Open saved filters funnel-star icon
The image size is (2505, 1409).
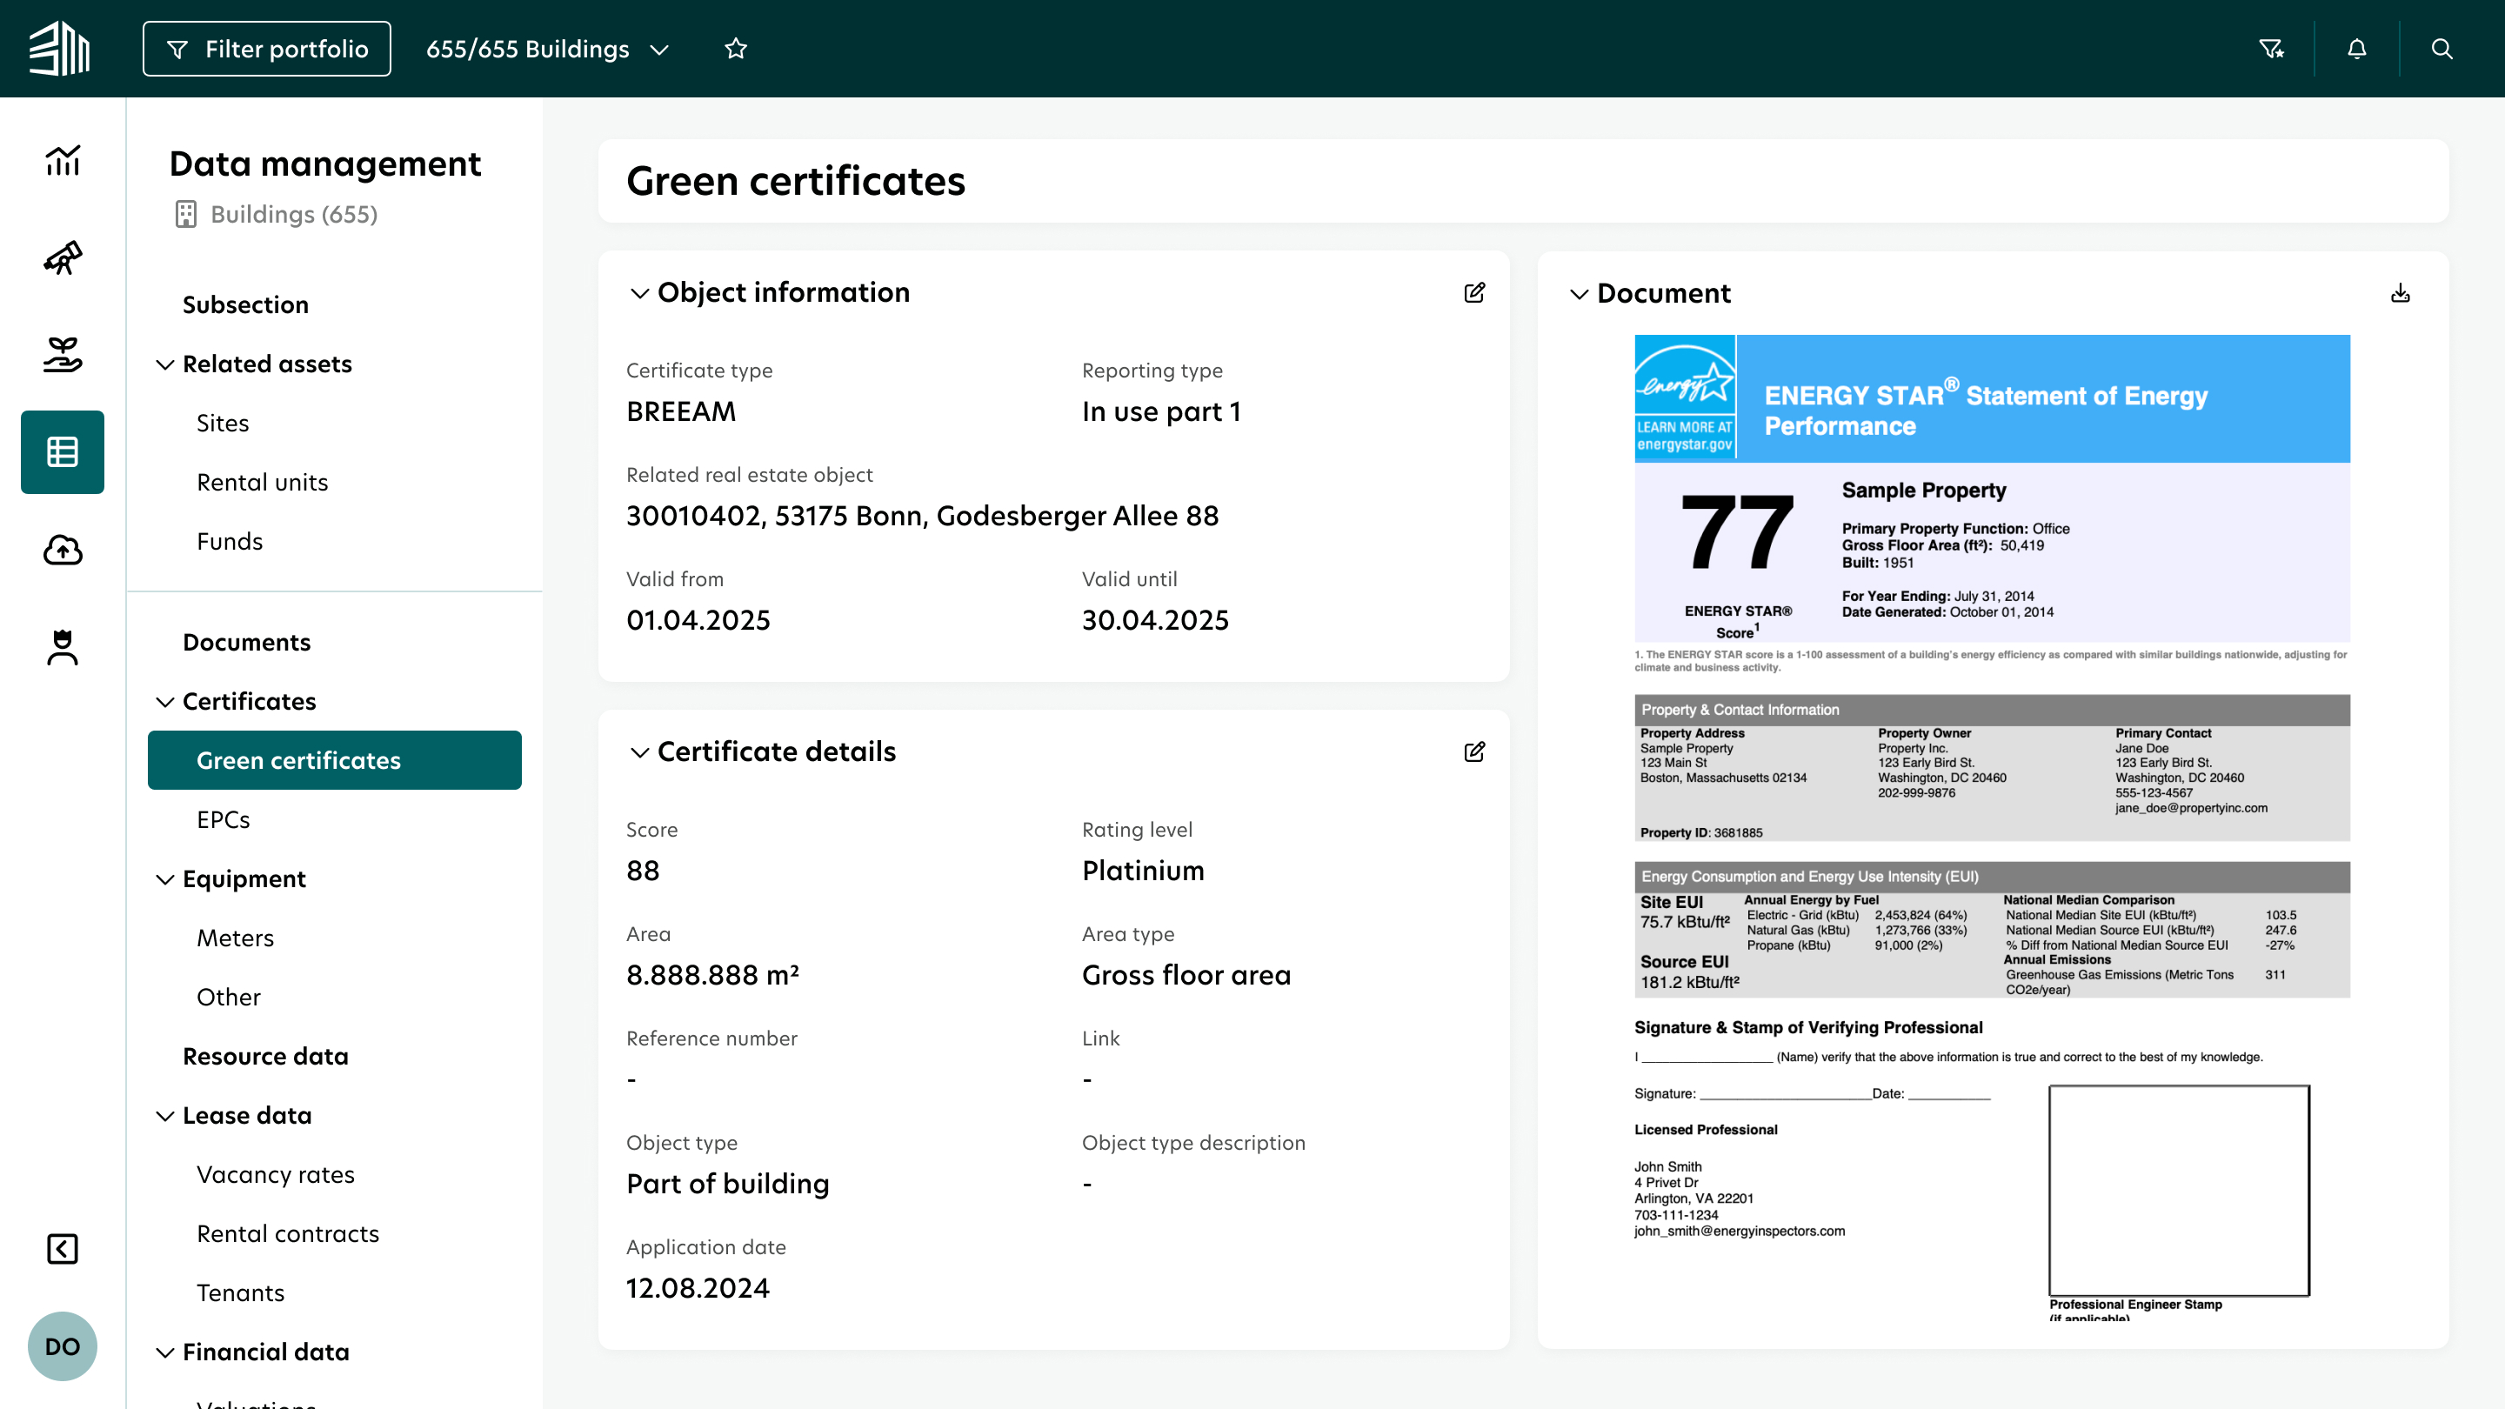click(x=2272, y=49)
